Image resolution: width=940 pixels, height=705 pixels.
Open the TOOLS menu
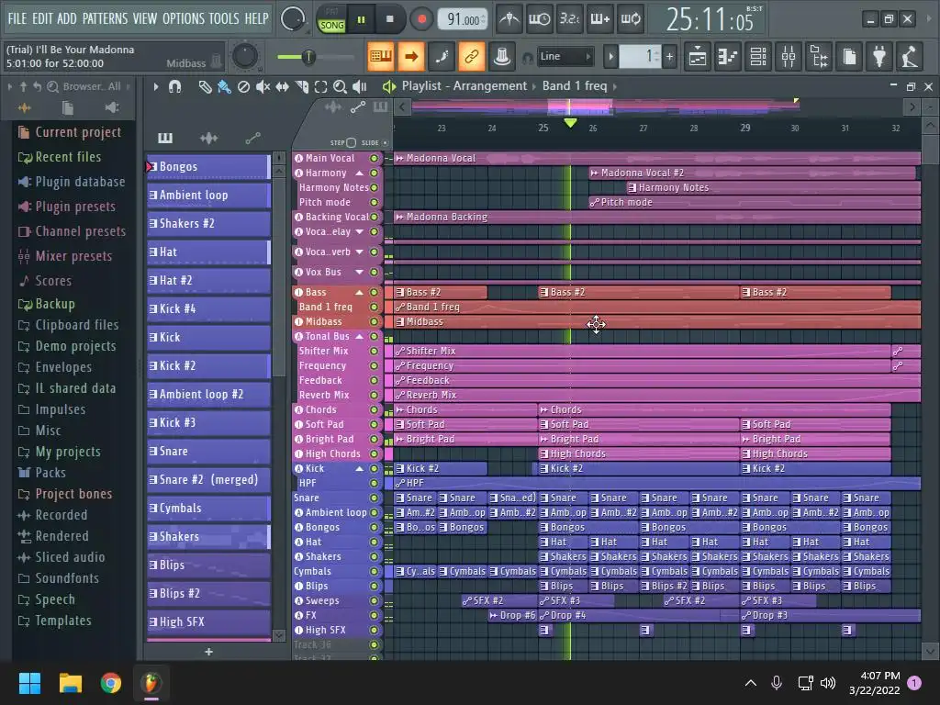pyautogui.click(x=224, y=18)
